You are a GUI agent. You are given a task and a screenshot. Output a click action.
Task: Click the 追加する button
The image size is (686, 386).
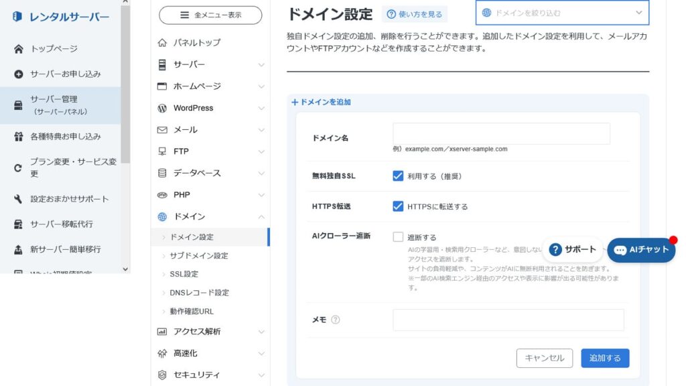[605, 358]
